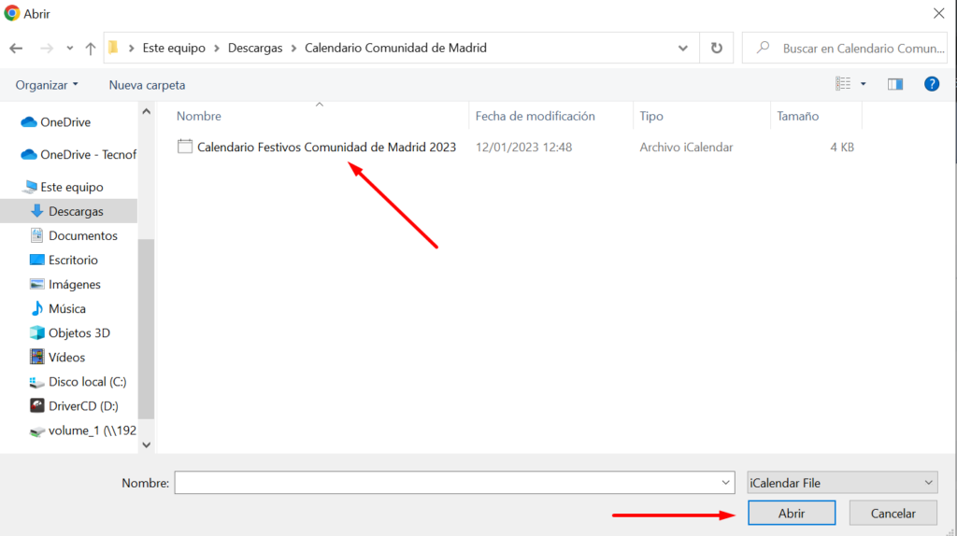Click the Cancelar button
Viewport: 957px width, 536px height.
pyautogui.click(x=893, y=513)
